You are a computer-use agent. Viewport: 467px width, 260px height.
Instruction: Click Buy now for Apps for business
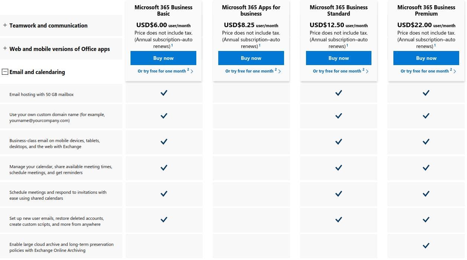point(251,58)
